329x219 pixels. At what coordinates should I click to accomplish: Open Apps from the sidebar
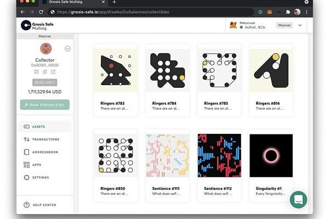point(32,165)
